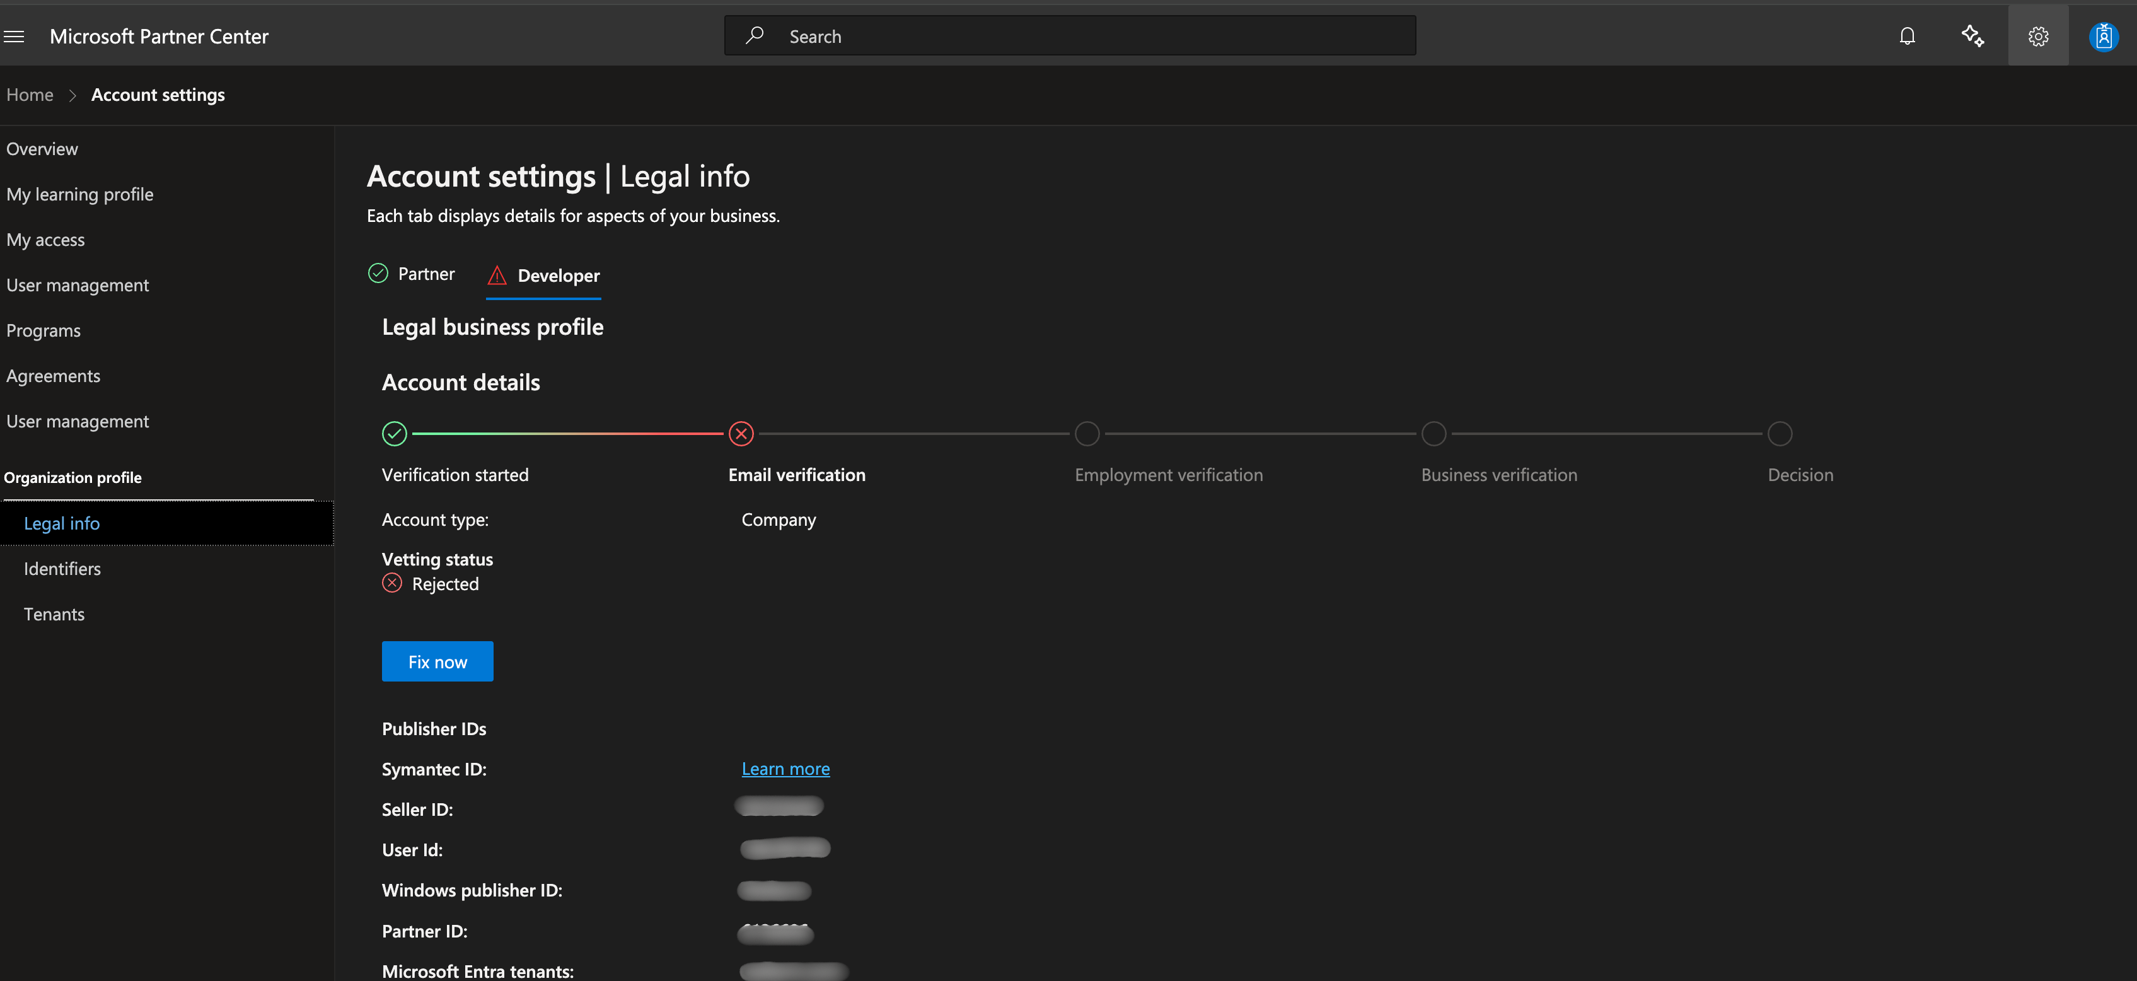The image size is (2137, 981).
Task: Focus the Search input field
Action: (1070, 36)
